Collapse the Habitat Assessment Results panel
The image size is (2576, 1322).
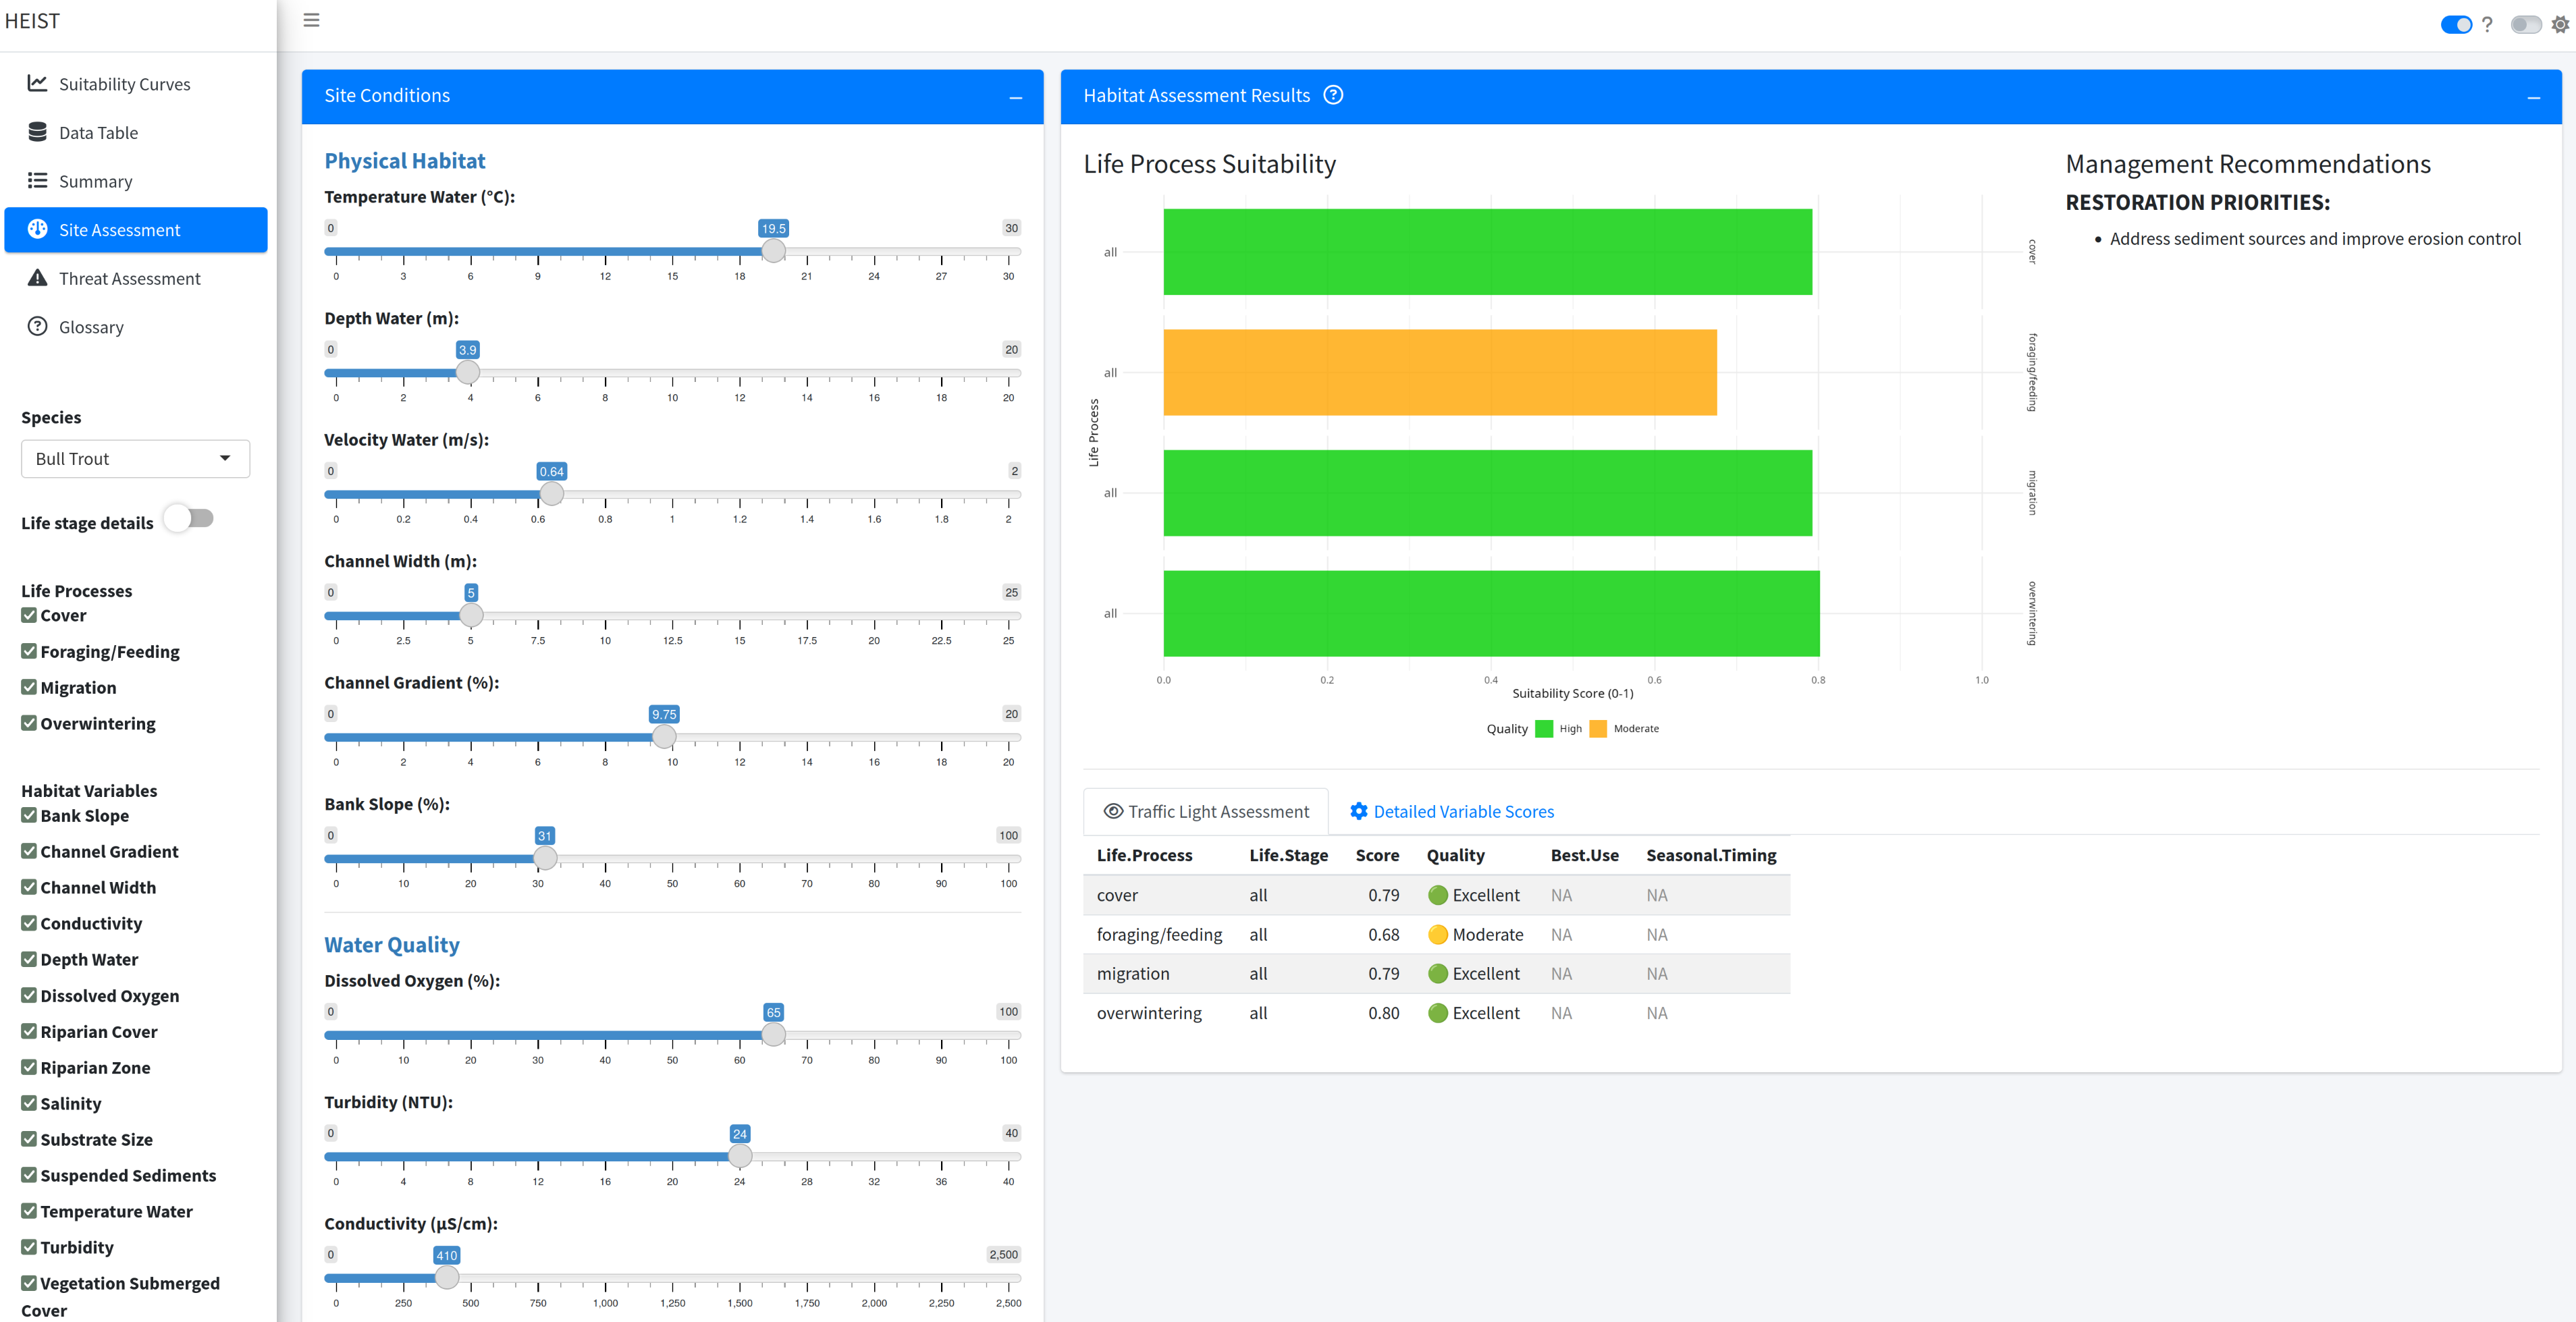tap(2533, 97)
